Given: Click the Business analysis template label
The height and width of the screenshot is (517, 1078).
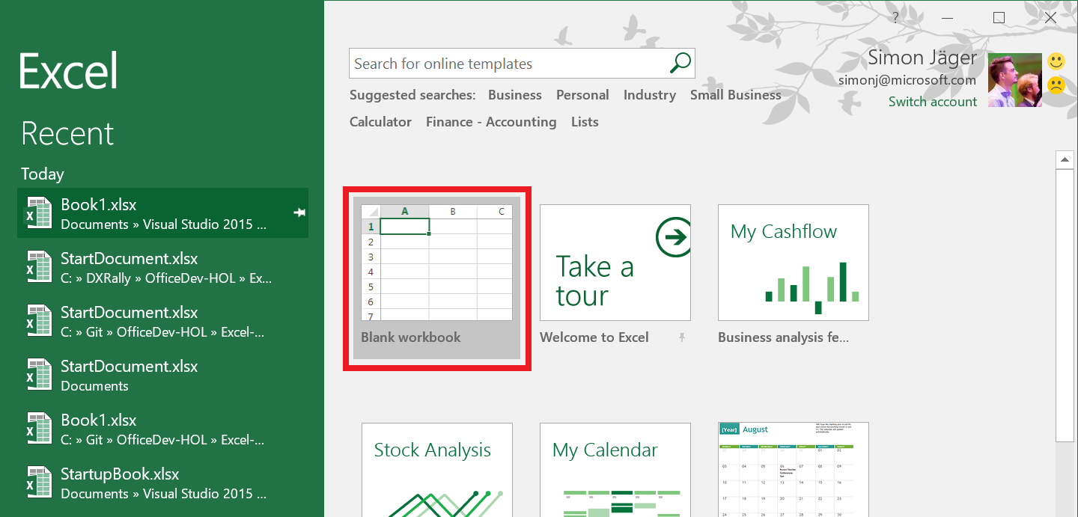Looking at the screenshot, I should click(784, 337).
